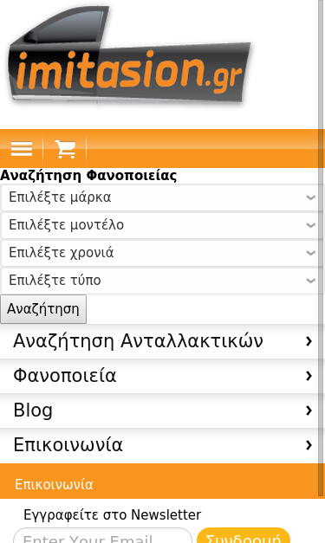The image size is (325, 543).
Task: Open the hamburger menu icon
Action: (x=22, y=149)
